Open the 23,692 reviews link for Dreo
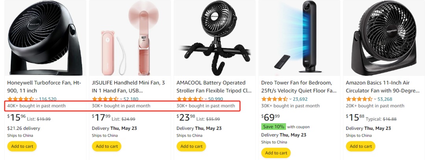This screenshot has width=425, height=160. [x=300, y=99]
